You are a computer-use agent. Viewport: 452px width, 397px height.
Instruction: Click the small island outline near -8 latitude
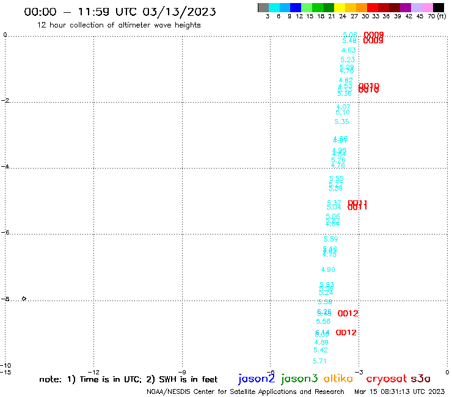(x=24, y=299)
